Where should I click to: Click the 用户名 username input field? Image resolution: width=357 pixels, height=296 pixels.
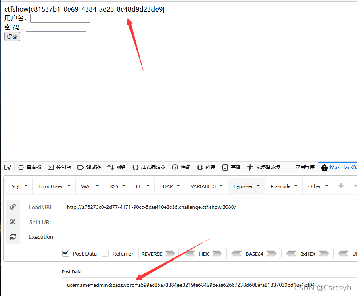(x=61, y=18)
